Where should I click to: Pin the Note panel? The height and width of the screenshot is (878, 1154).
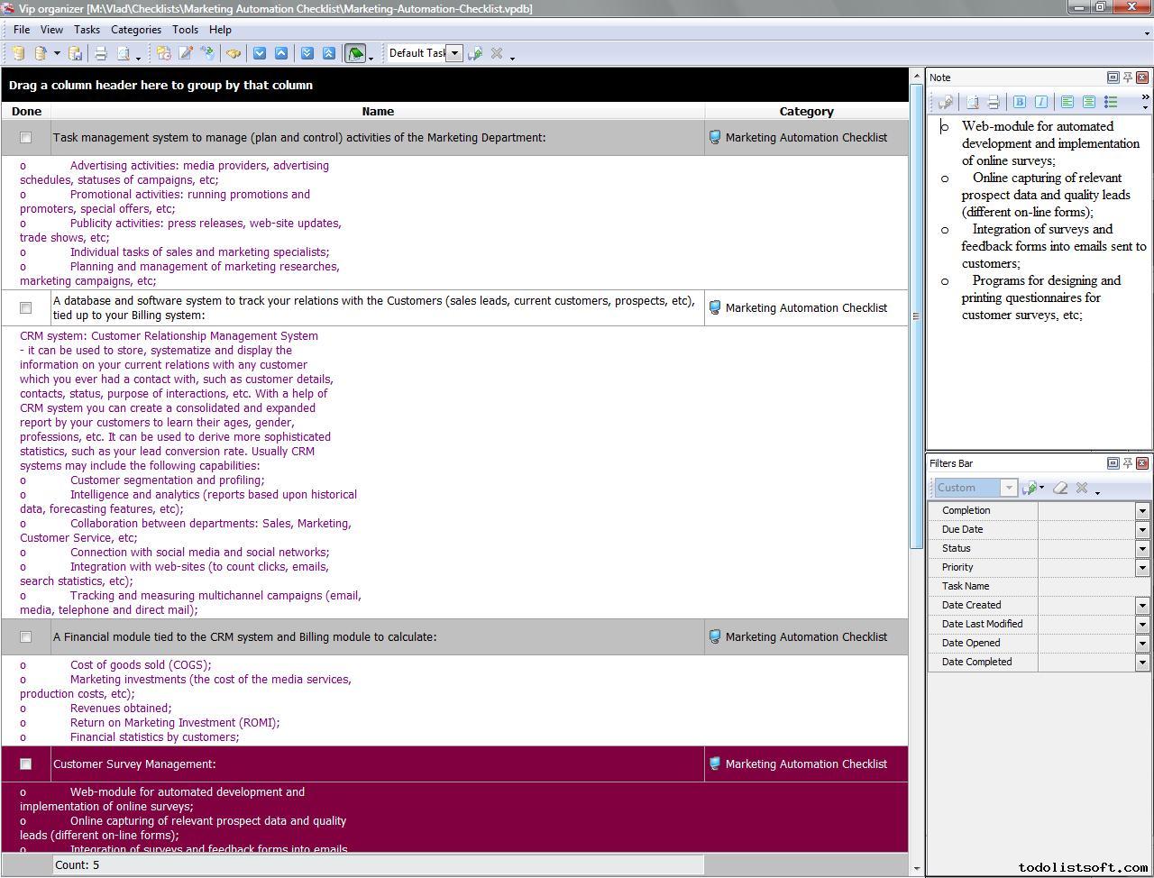1127,78
